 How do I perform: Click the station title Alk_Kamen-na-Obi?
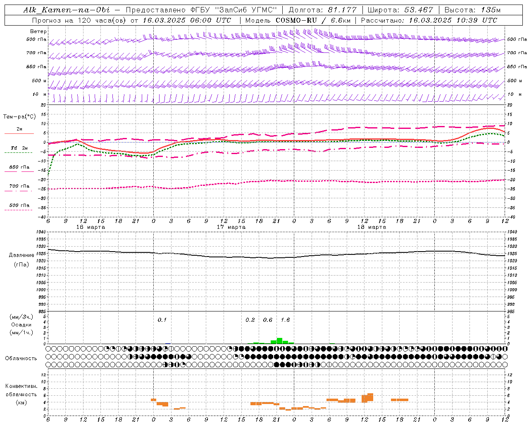click(x=67, y=10)
